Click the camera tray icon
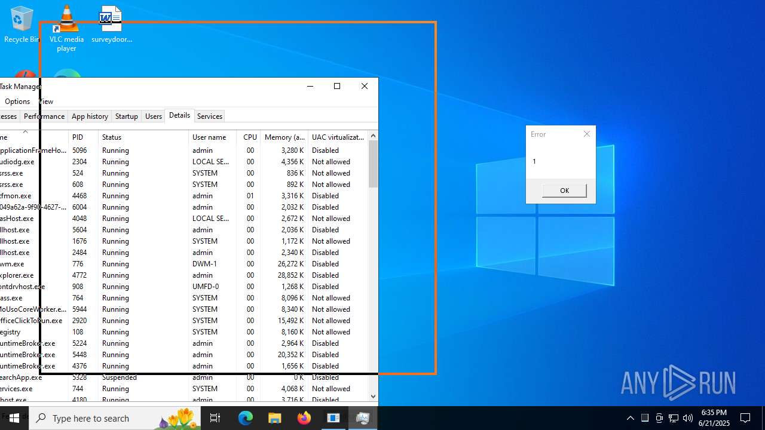Screen dimensions: 765x430 659,418
